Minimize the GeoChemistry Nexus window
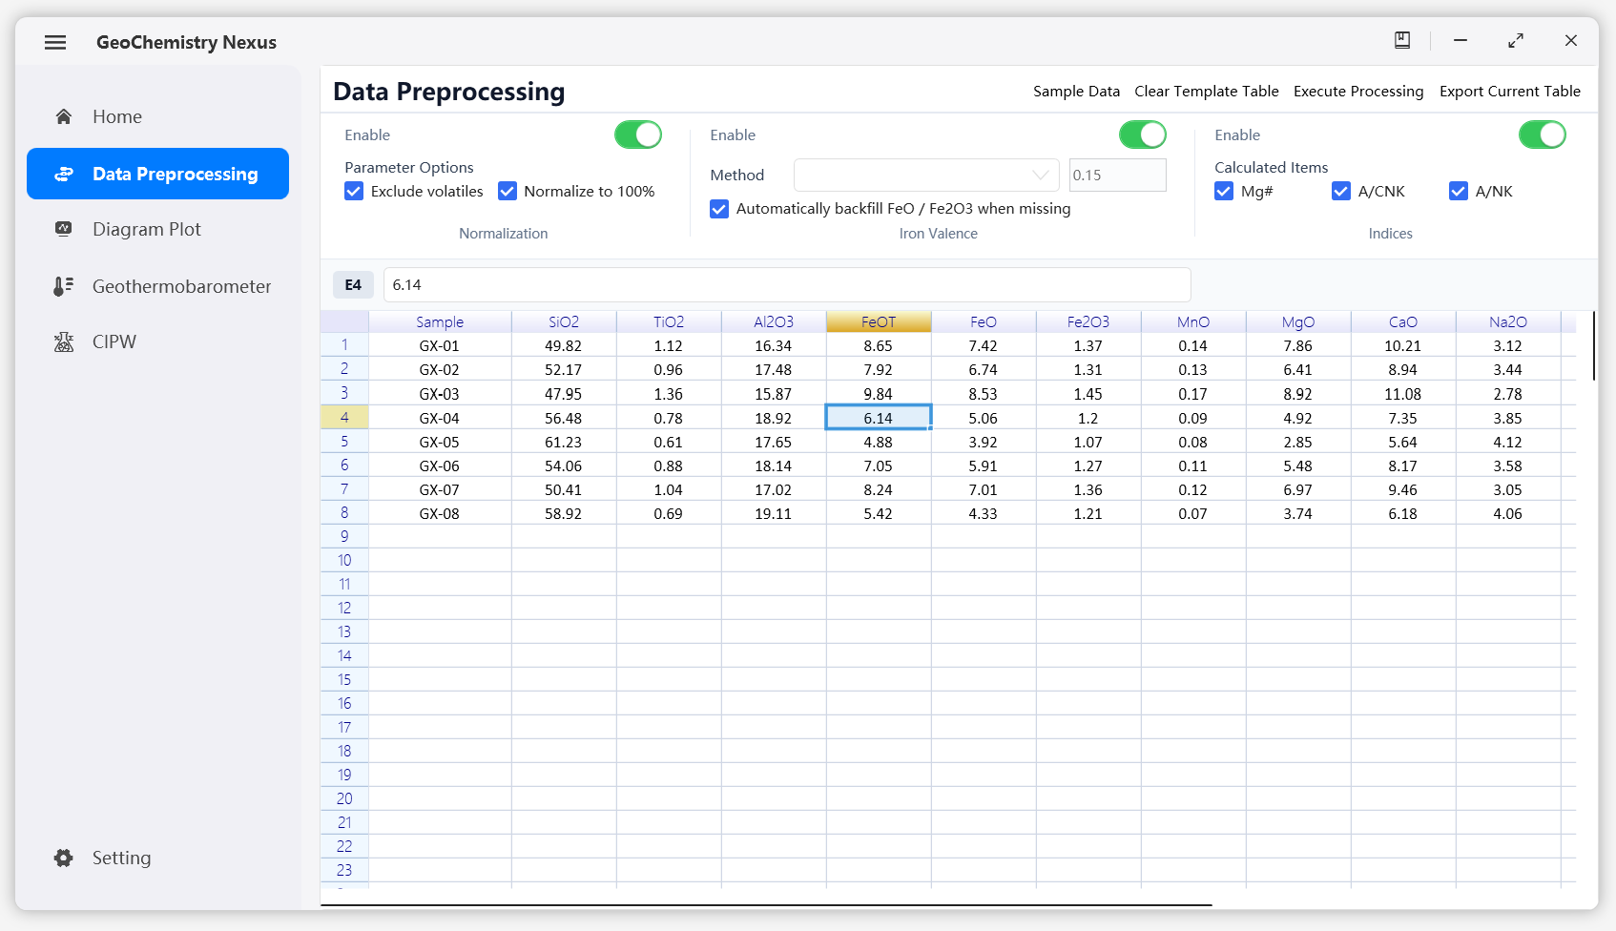This screenshot has width=1616, height=931. pos(1461,40)
